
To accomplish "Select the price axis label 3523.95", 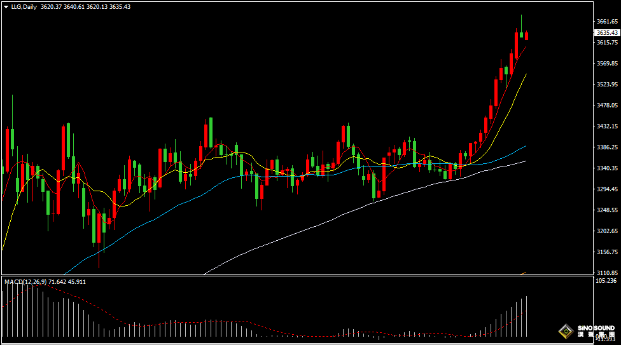I will (x=607, y=85).
